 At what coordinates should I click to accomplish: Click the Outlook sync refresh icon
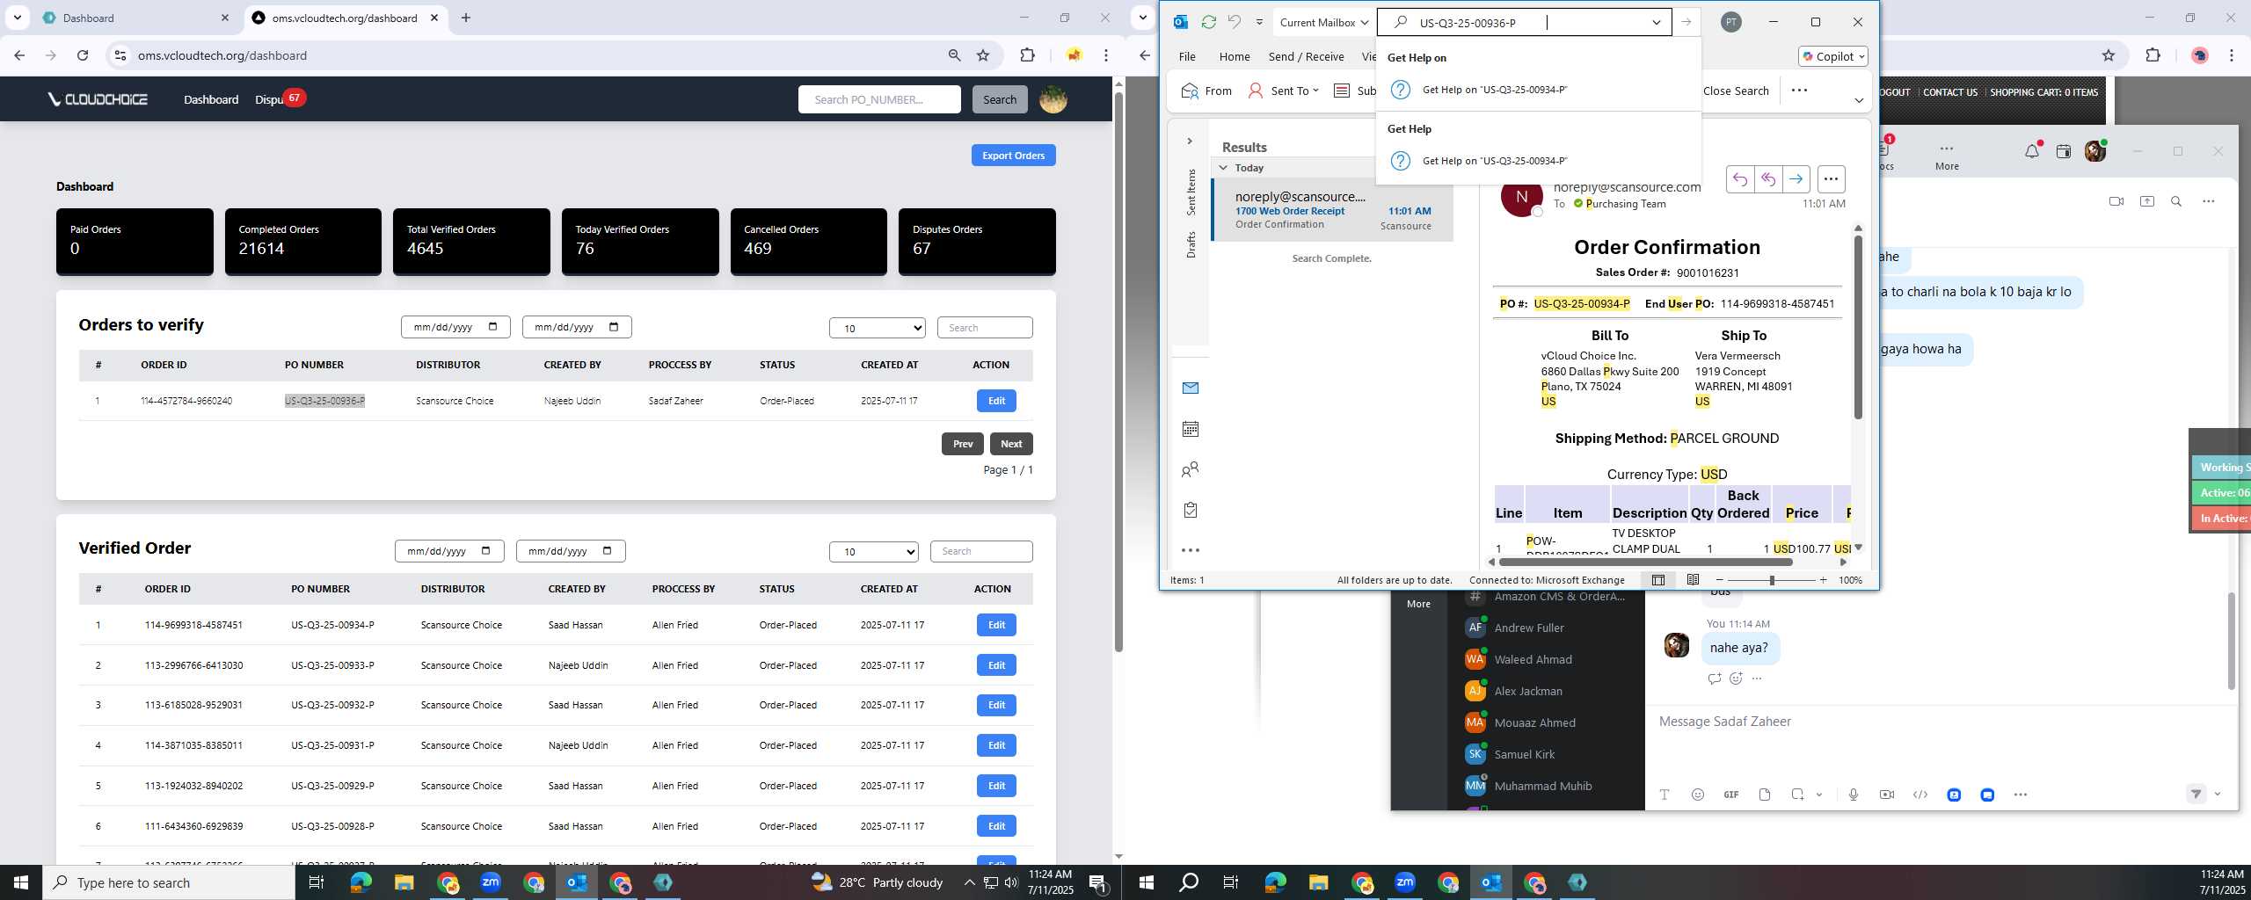tap(1208, 23)
